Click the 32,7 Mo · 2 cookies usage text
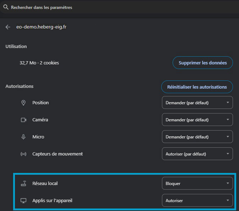The width and height of the screenshot is (239, 211). tap(39, 63)
